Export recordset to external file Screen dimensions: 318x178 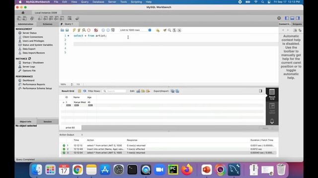(172, 91)
